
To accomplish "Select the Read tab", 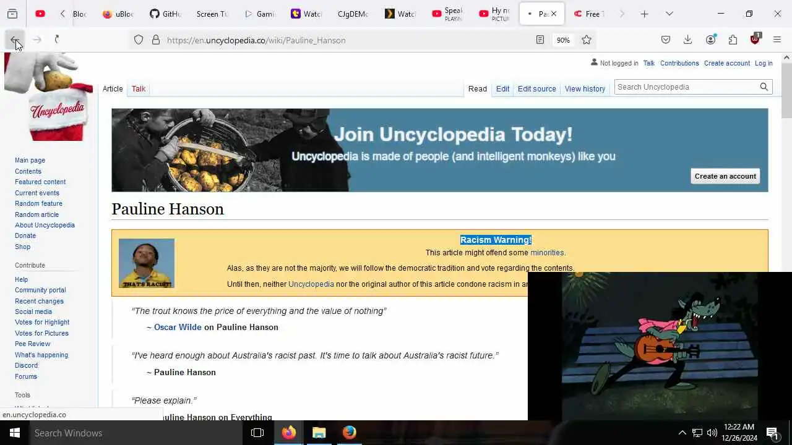I will click(478, 89).
